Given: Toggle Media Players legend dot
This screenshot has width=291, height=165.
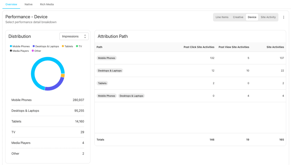Looking at the screenshot, I should pyautogui.click(x=11, y=51).
